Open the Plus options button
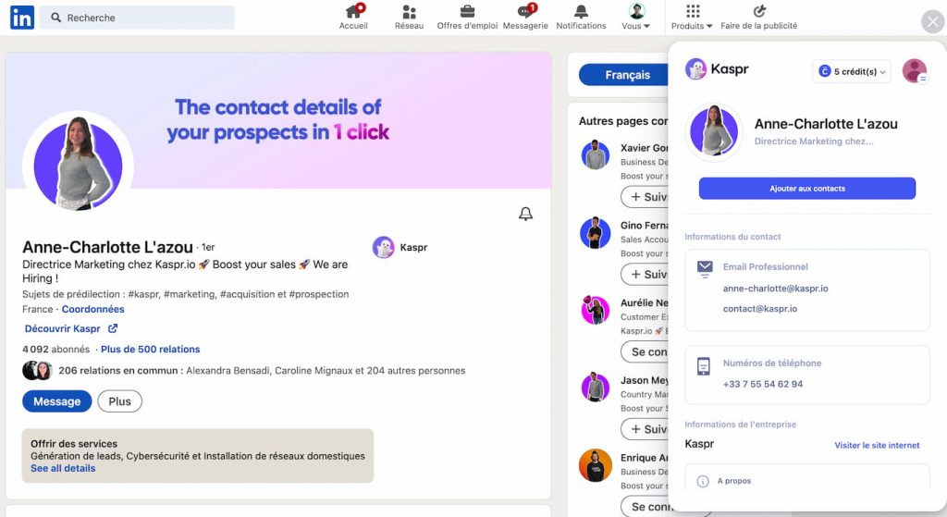The height and width of the screenshot is (517, 947). pos(119,401)
